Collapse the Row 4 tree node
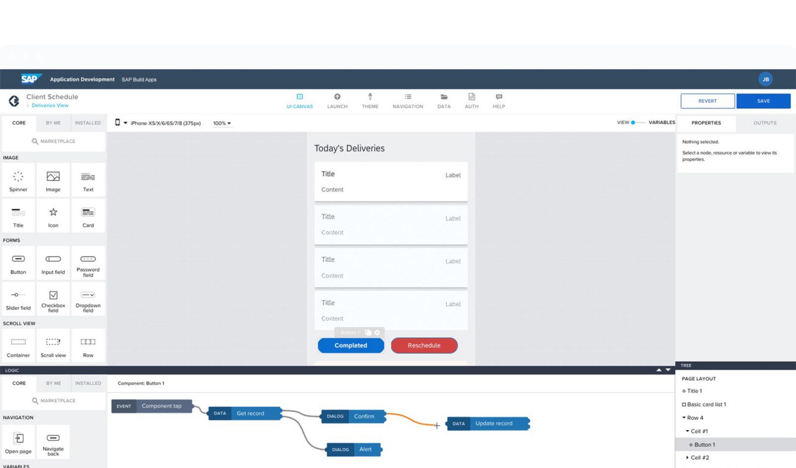 [684, 418]
